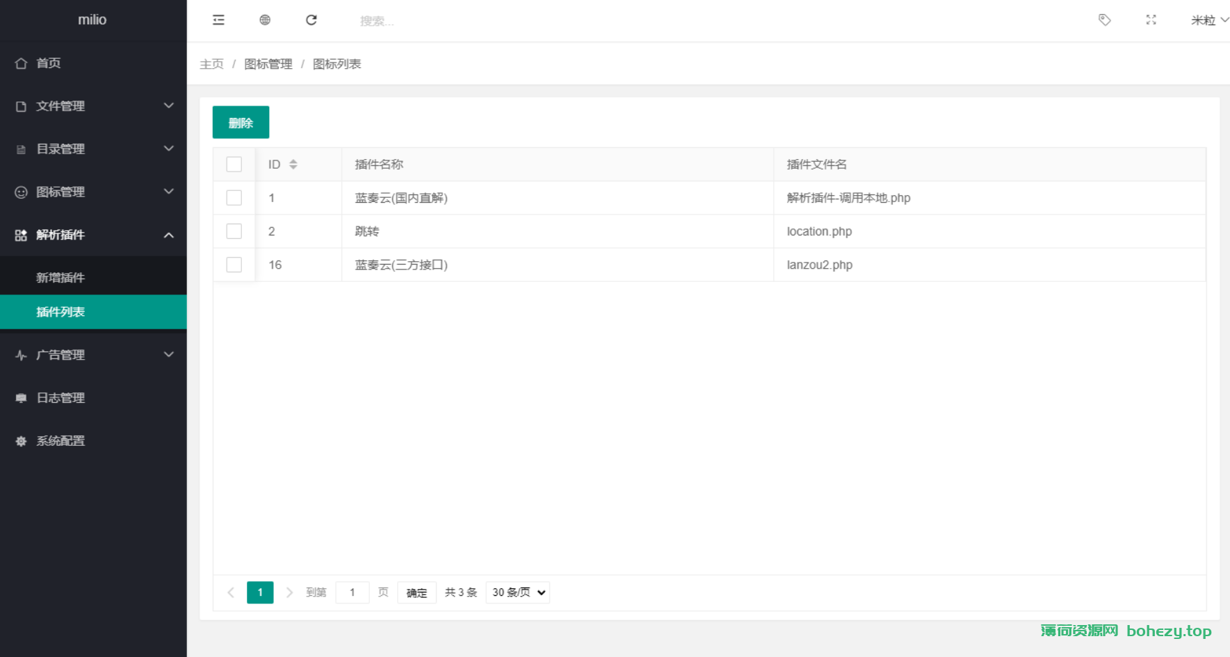Click the 图标管理 breadcrumb link

[x=268, y=64]
